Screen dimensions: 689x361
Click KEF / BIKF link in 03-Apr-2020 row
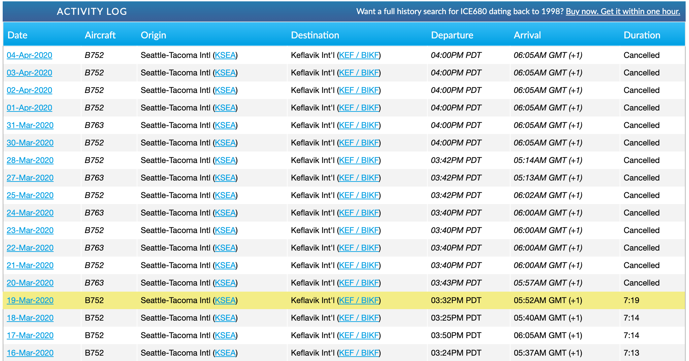[x=359, y=73]
